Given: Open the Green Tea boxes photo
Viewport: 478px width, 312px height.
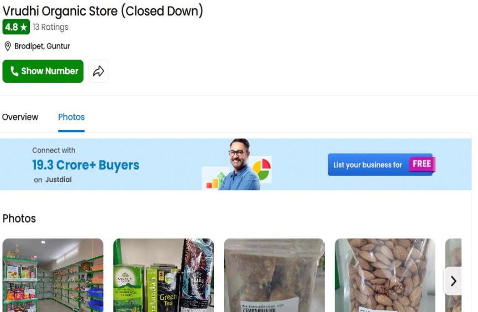Looking at the screenshot, I should [x=164, y=275].
